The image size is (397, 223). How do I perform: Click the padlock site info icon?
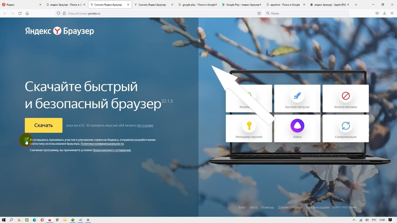(64, 13)
